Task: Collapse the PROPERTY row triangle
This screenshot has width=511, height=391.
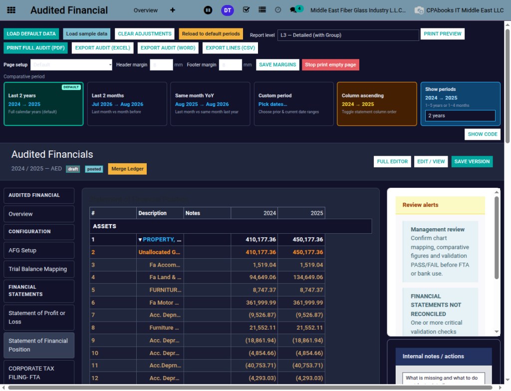Action: [x=140, y=240]
